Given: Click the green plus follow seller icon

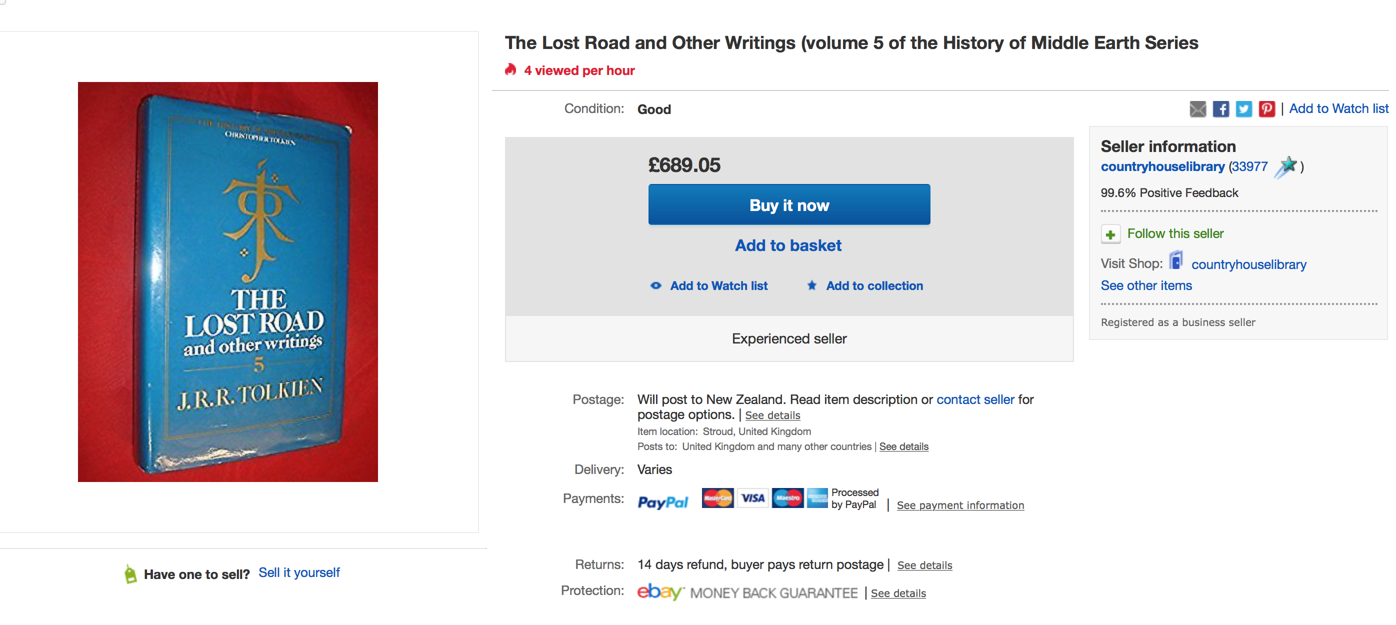Looking at the screenshot, I should coord(1110,234).
